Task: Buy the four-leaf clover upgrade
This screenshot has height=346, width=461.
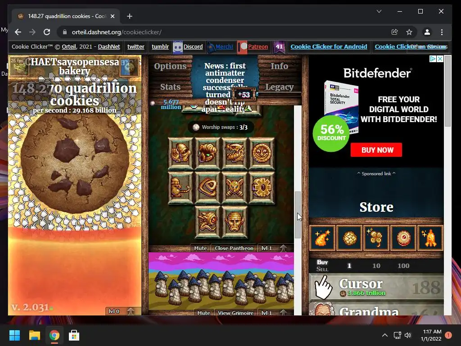Action: (x=376, y=238)
